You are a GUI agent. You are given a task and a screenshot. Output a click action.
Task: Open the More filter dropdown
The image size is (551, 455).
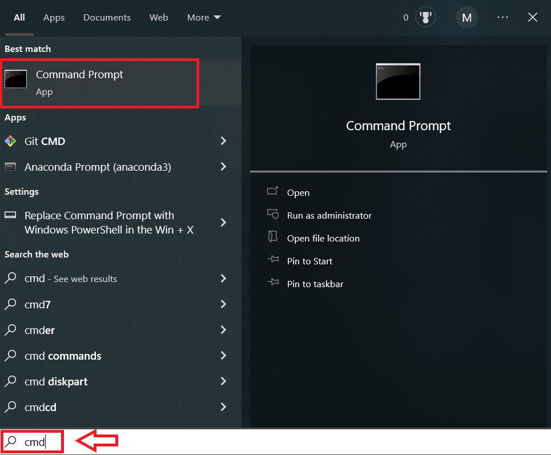click(203, 18)
